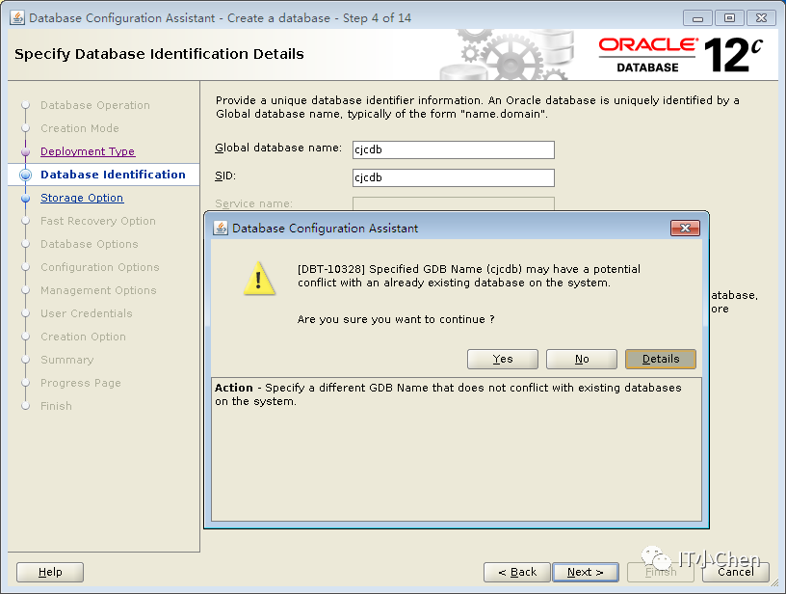Image resolution: width=786 pixels, height=594 pixels.
Task: Click the Global database name field
Action: [x=453, y=149]
